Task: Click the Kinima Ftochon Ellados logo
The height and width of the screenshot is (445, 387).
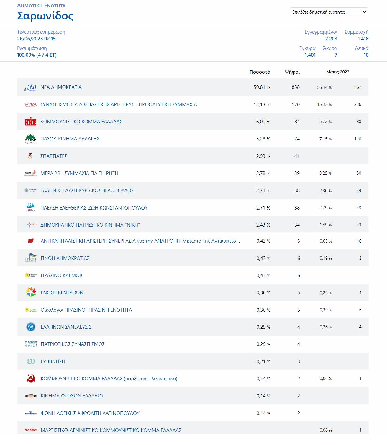Action: (x=31, y=396)
